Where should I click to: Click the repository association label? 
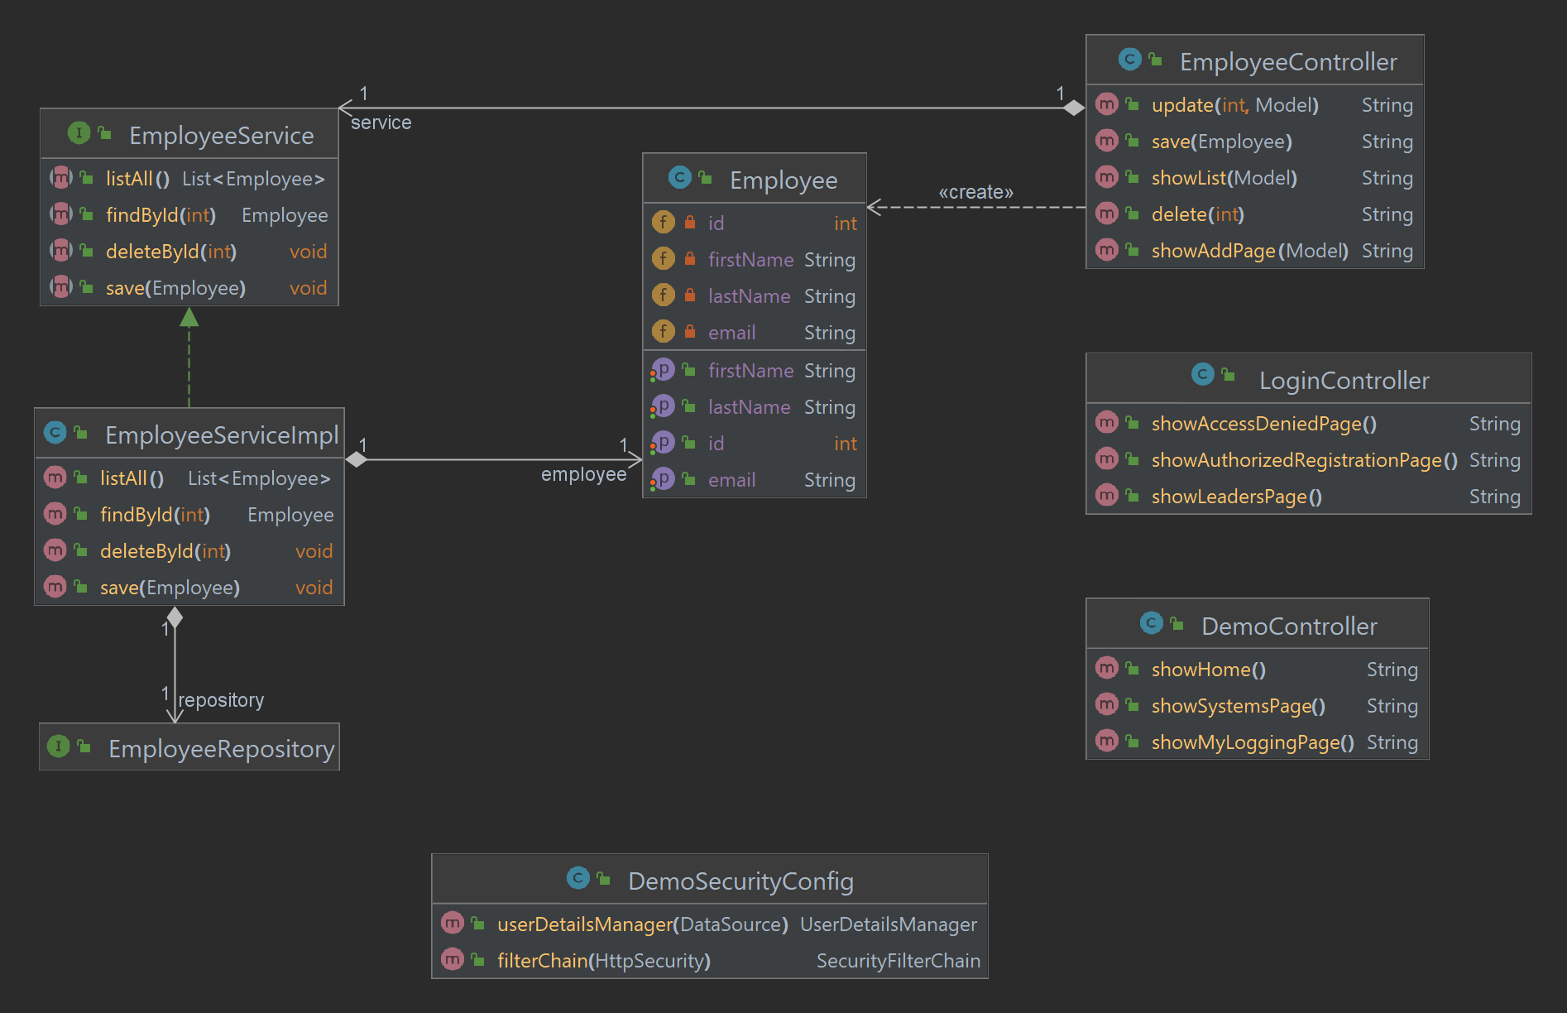click(222, 699)
